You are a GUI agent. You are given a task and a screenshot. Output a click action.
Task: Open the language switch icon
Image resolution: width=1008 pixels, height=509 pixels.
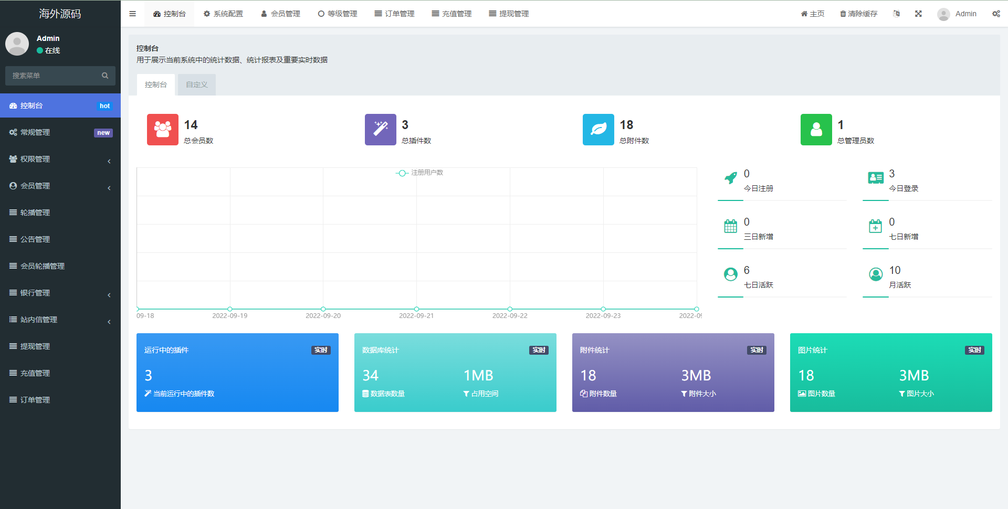pos(896,14)
